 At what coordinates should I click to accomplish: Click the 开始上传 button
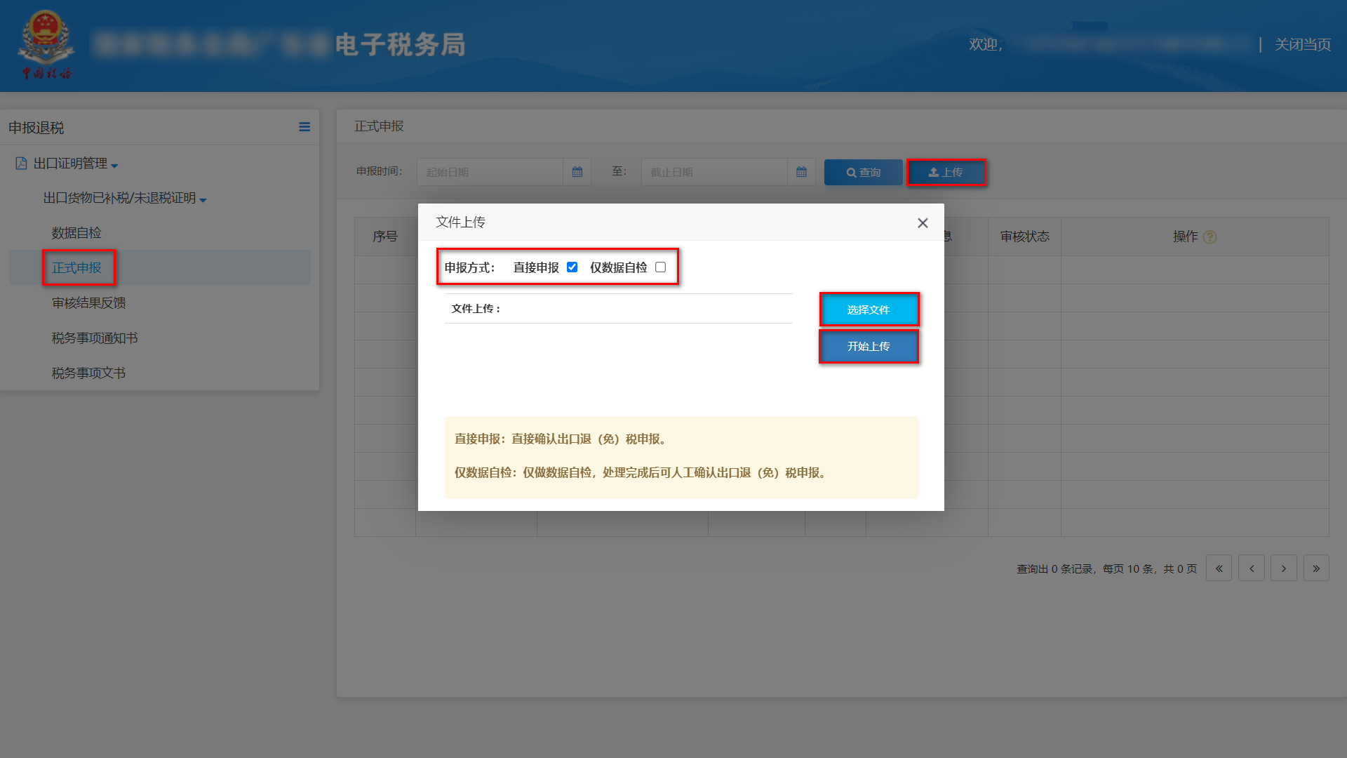point(869,346)
